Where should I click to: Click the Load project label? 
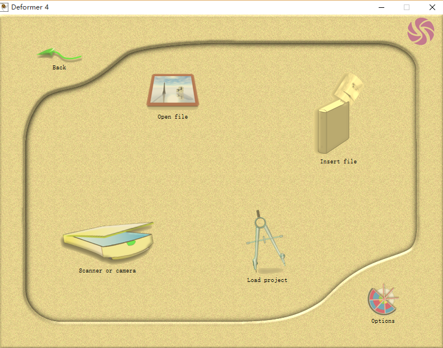267,280
